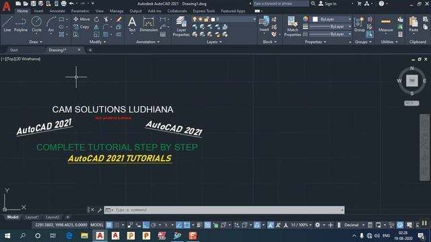The height and width of the screenshot is (242, 431).
Task: Click the object color wheel icon
Action: point(305,19)
